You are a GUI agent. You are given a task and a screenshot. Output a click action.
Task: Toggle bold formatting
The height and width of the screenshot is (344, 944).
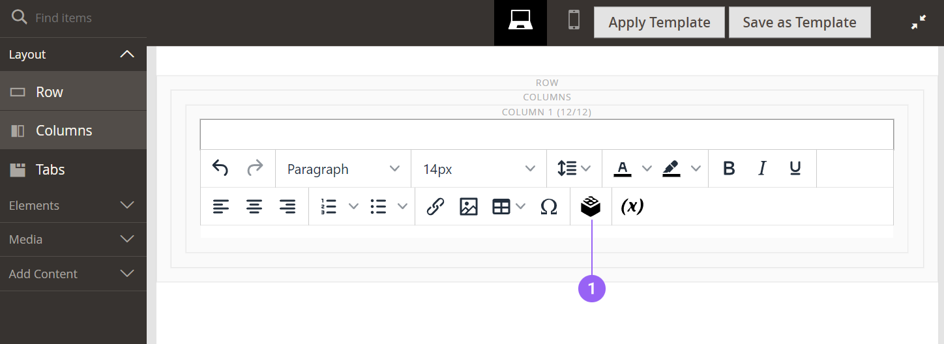pos(729,169)
